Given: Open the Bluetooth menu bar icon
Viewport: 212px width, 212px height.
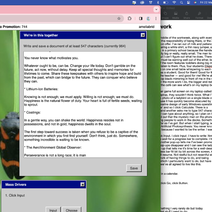Looking at the screenshot, I should tap(158, 2).
